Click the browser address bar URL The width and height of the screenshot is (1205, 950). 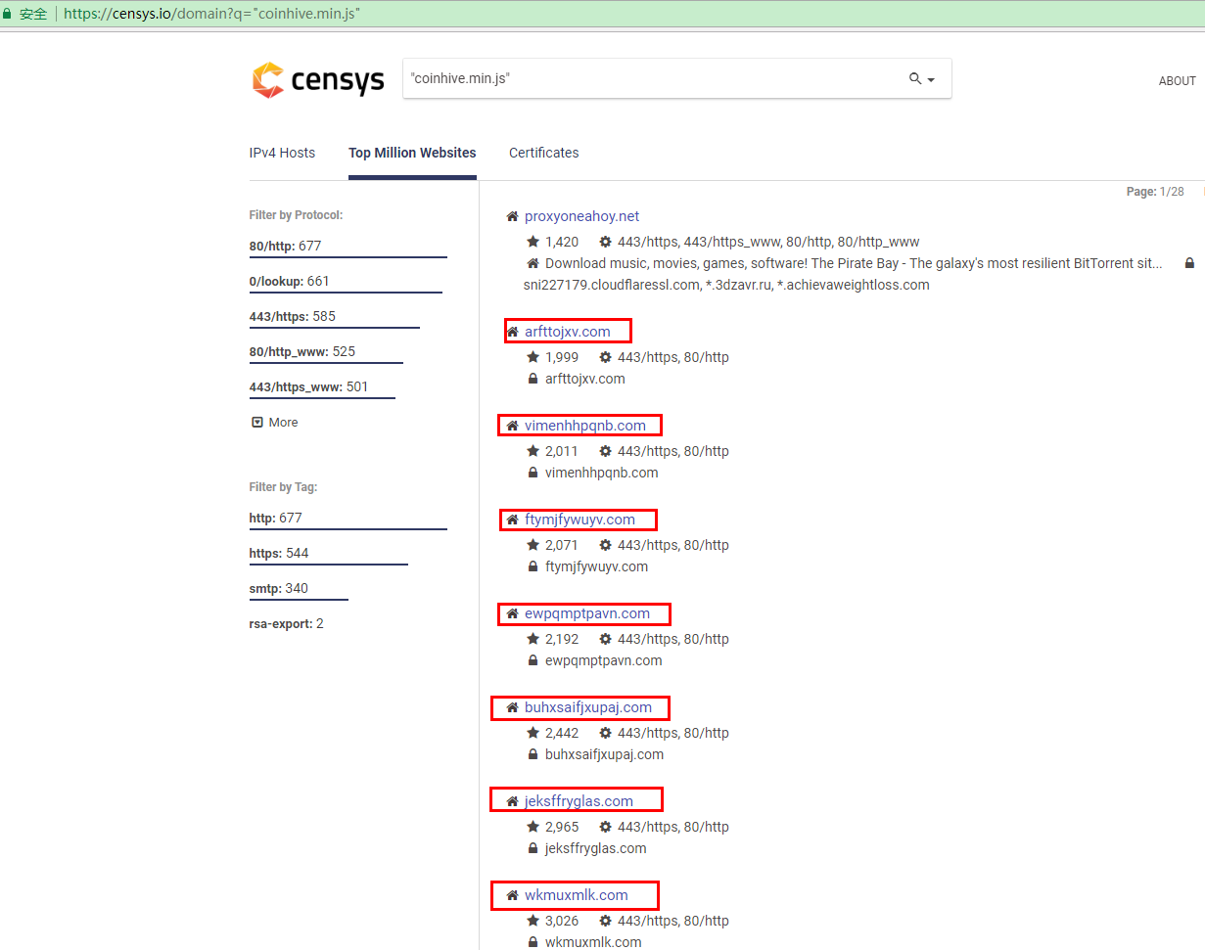point(213,14)
